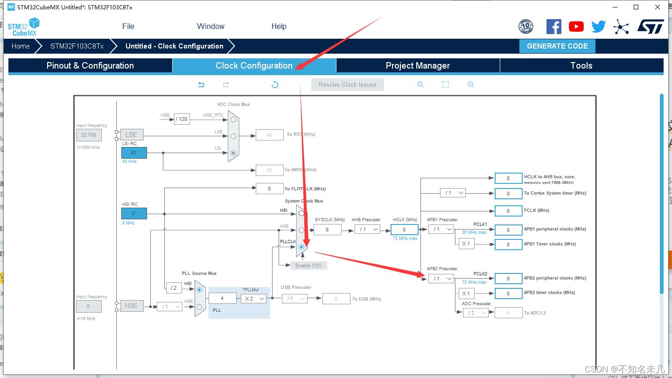Click the HSE input frequency field
The image size is (672, 378).
tap(89, 306)
